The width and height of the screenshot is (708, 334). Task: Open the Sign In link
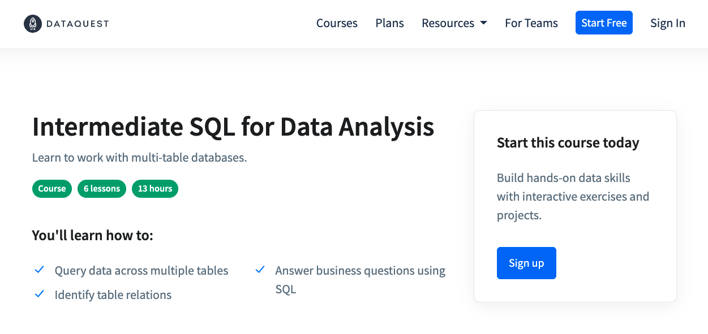click(668, 23)
